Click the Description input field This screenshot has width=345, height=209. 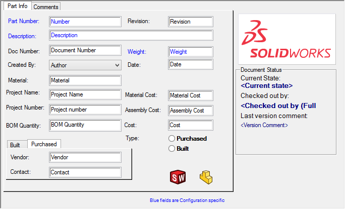click(x=131, y=35)
